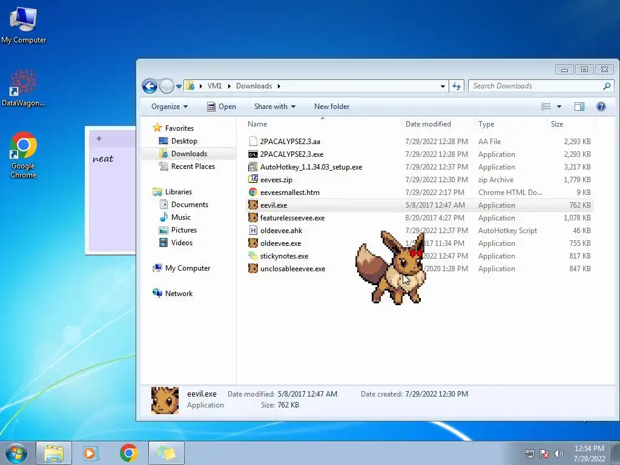Viewport: 620px width, 465px height.
Task: Sort by Type column header
Action: tap(486, 124)
